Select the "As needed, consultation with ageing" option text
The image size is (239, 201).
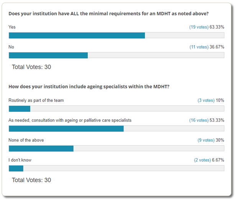[70, 120]
